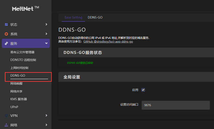Click the 系统 menu label
The width and height of the screenshot is (214, 129).
(14, 34)
